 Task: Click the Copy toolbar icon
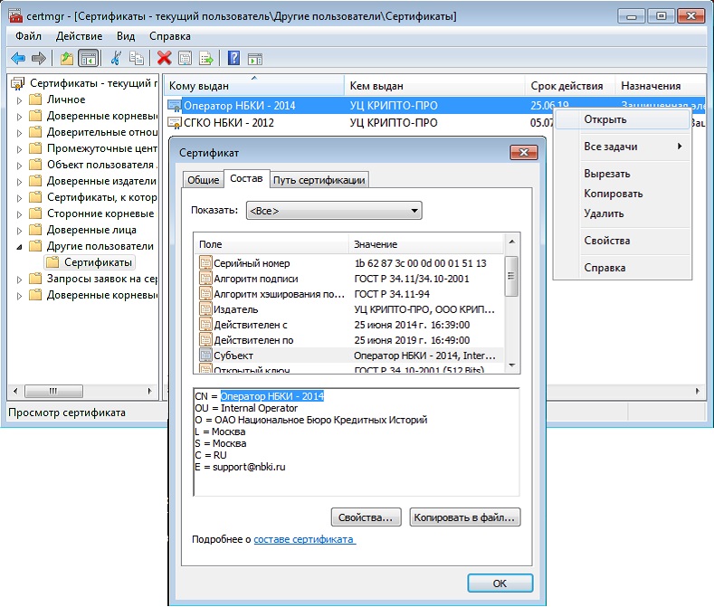[x=136, y=58]
